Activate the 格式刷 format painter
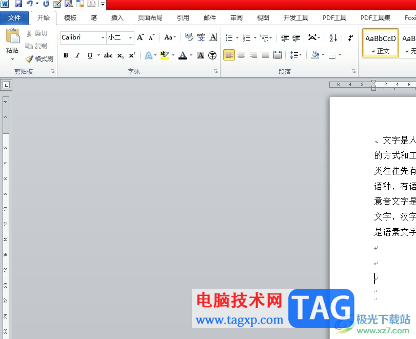The width and height of the screenshot is (416, 339). click(x=39, y=58)
